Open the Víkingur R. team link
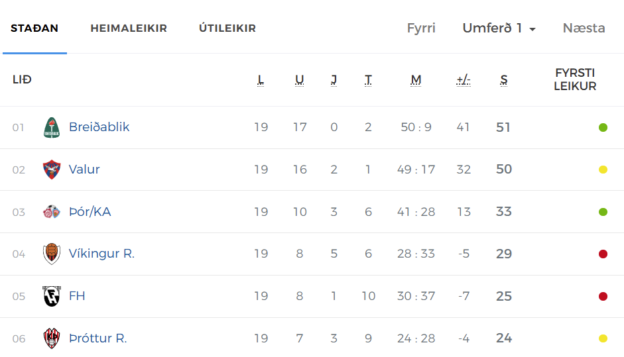 pyautogui.click(x=101, y=254)
